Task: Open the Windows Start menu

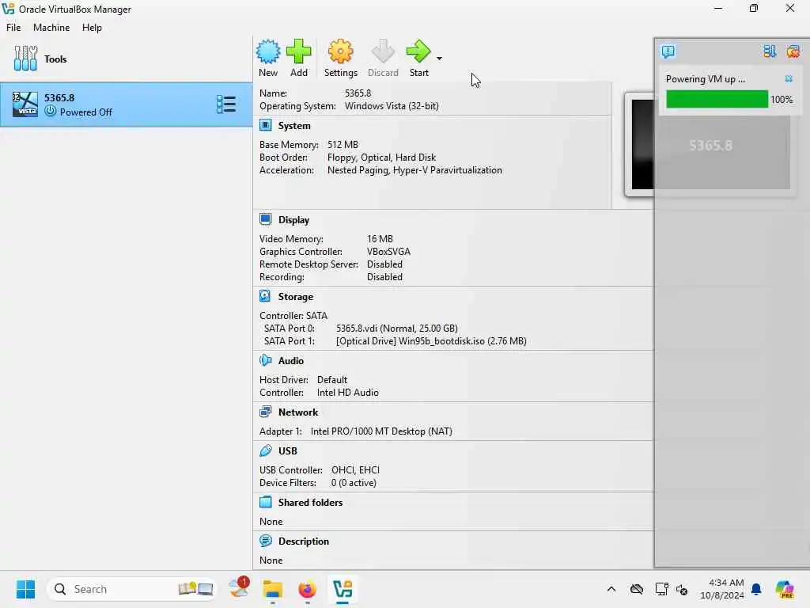Action: [25, 589]
